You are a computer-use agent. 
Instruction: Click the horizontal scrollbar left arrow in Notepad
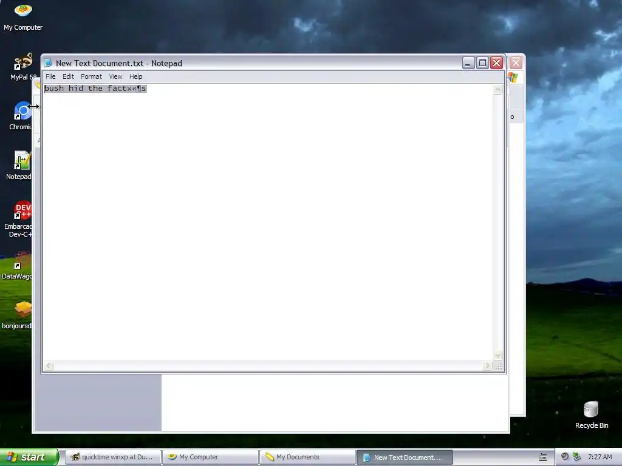pyautogui.click(x=49, y=366)
